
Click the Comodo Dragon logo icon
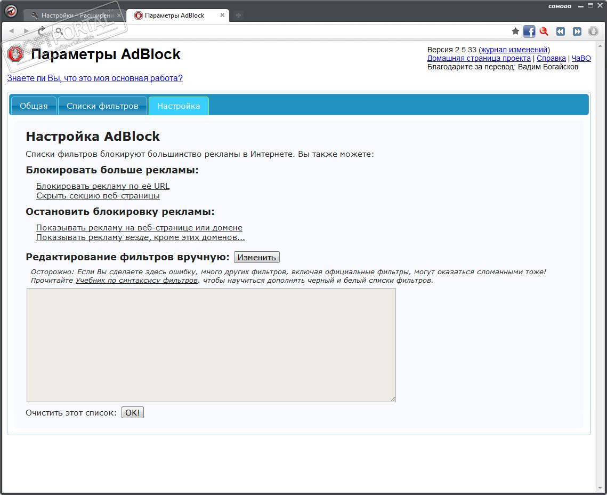(11, 11)
